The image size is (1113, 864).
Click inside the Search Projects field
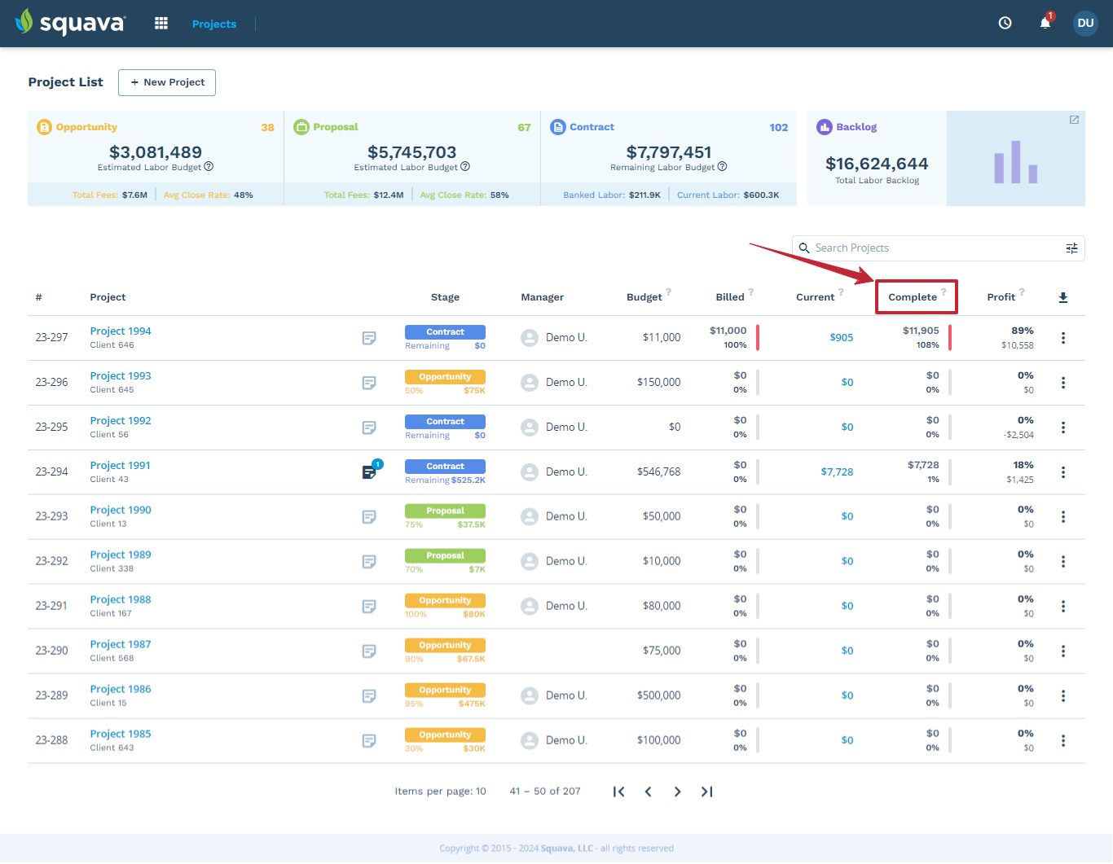tap(896, 248)
